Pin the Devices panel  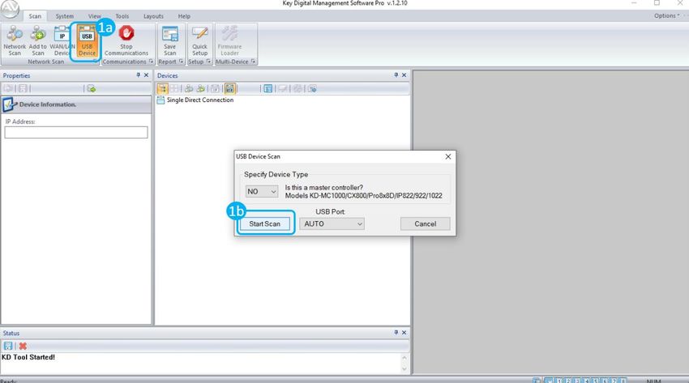396,75
